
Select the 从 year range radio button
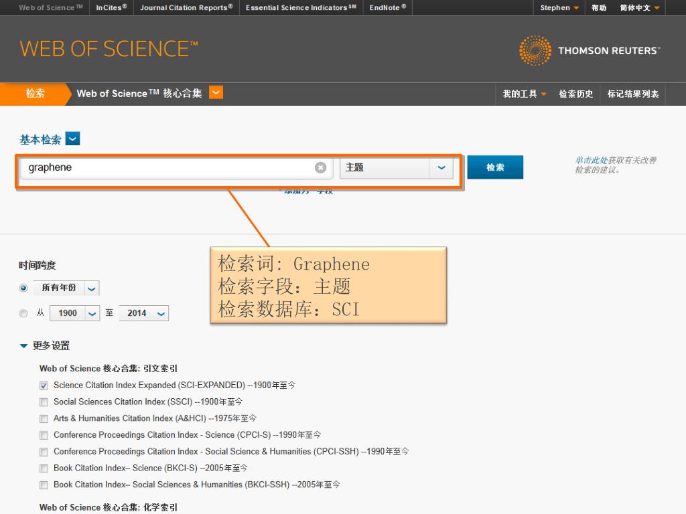23,313
